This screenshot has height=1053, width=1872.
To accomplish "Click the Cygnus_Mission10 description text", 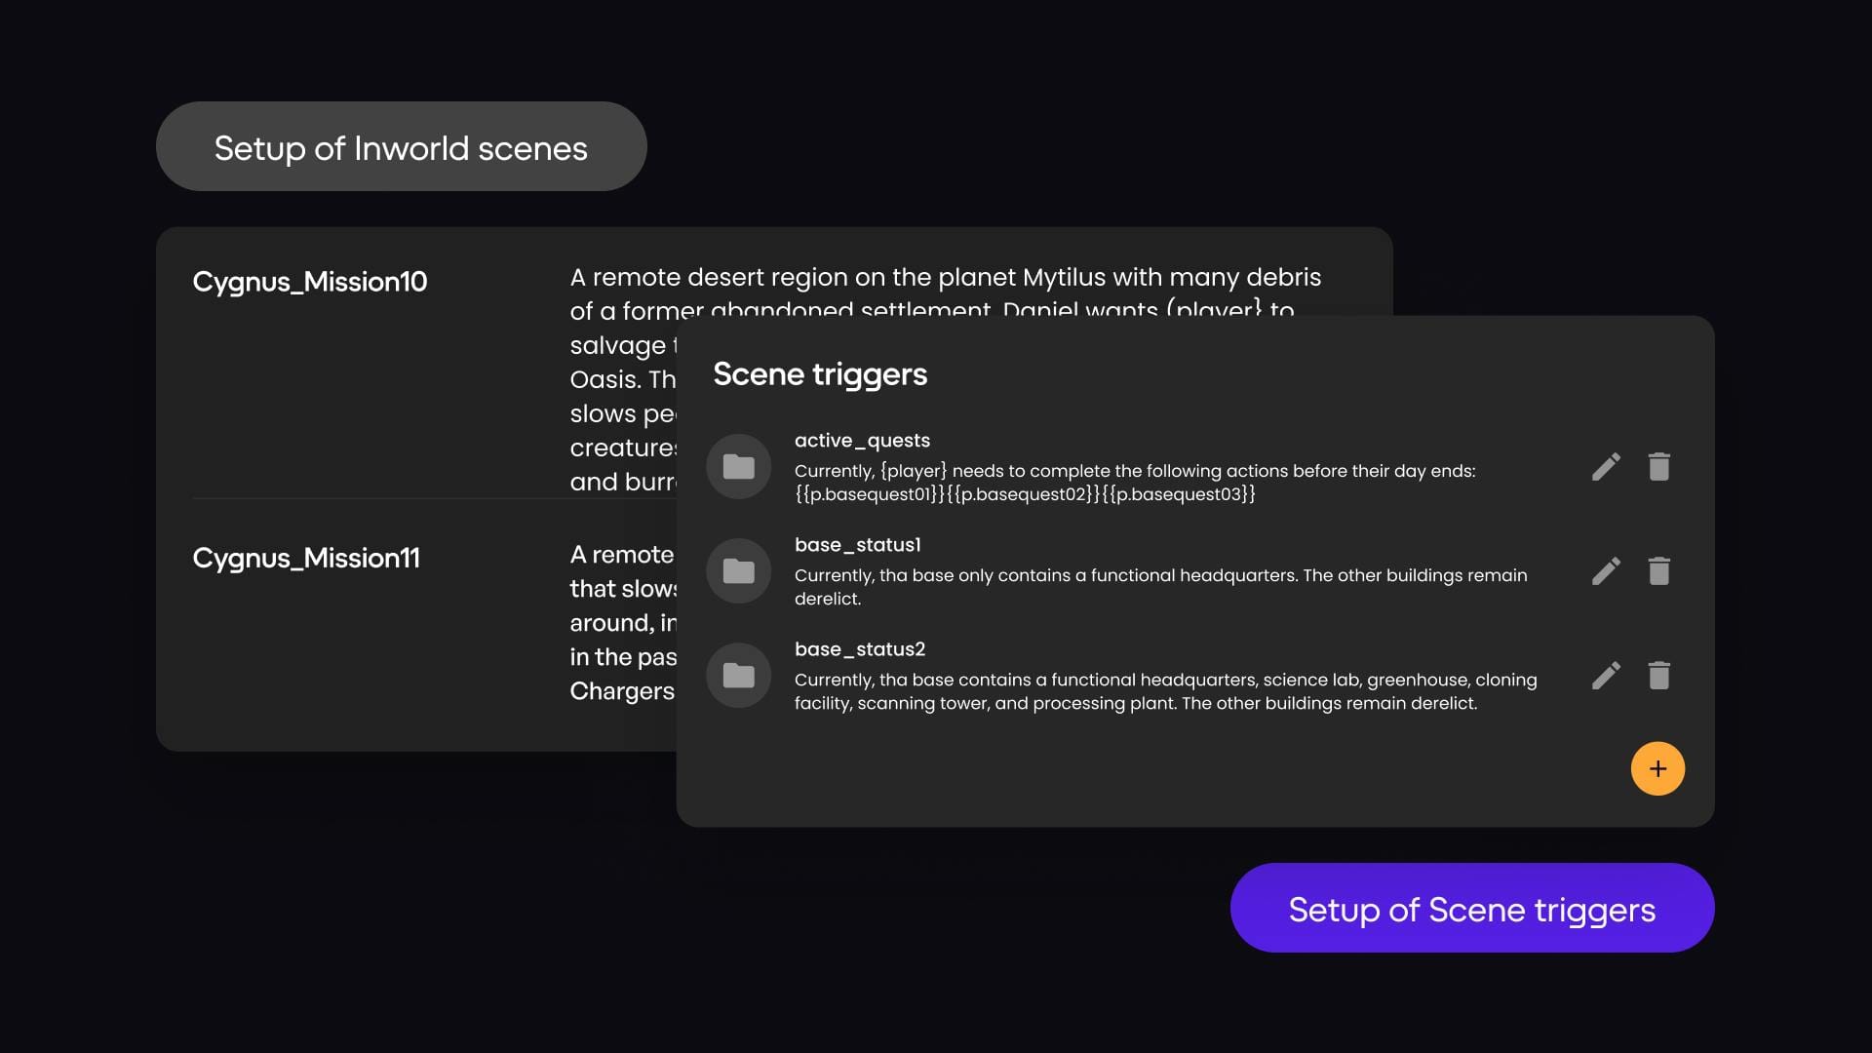I will [x=944, y=278].
